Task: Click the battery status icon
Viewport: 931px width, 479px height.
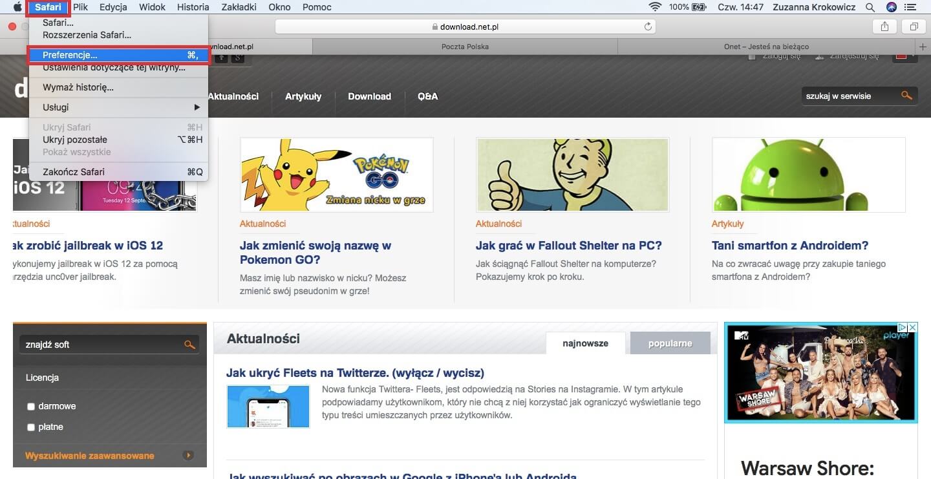Action: [699, 7]
